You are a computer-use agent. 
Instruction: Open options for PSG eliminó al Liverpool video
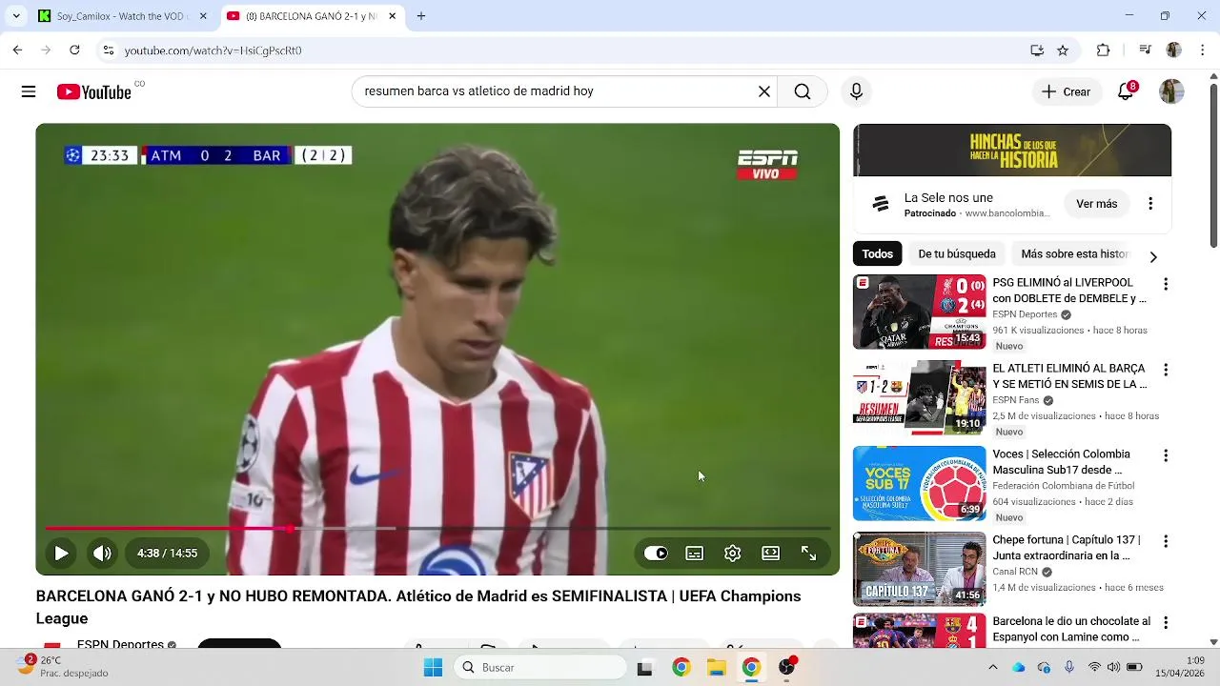point(1165,284)
